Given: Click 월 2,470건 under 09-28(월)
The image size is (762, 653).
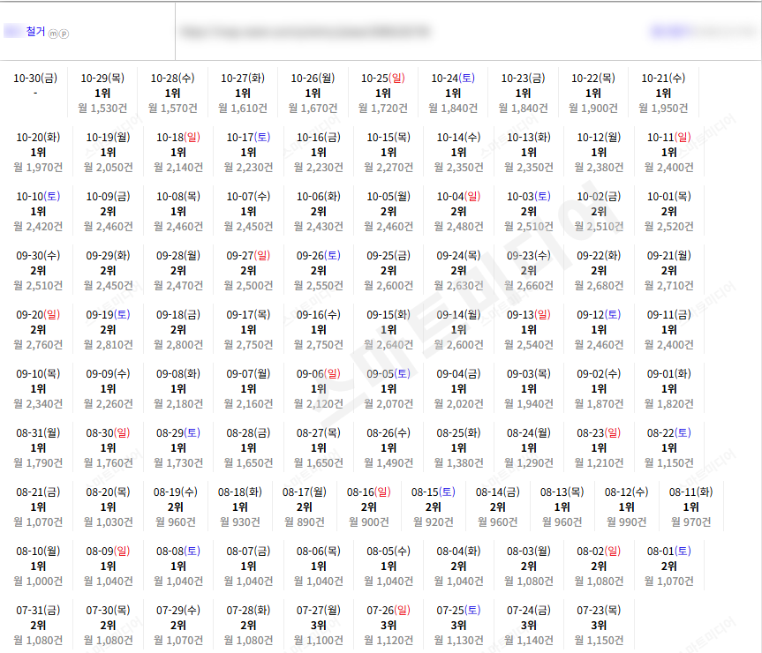Looking at the screenshot, I should (x=178, y=286).
